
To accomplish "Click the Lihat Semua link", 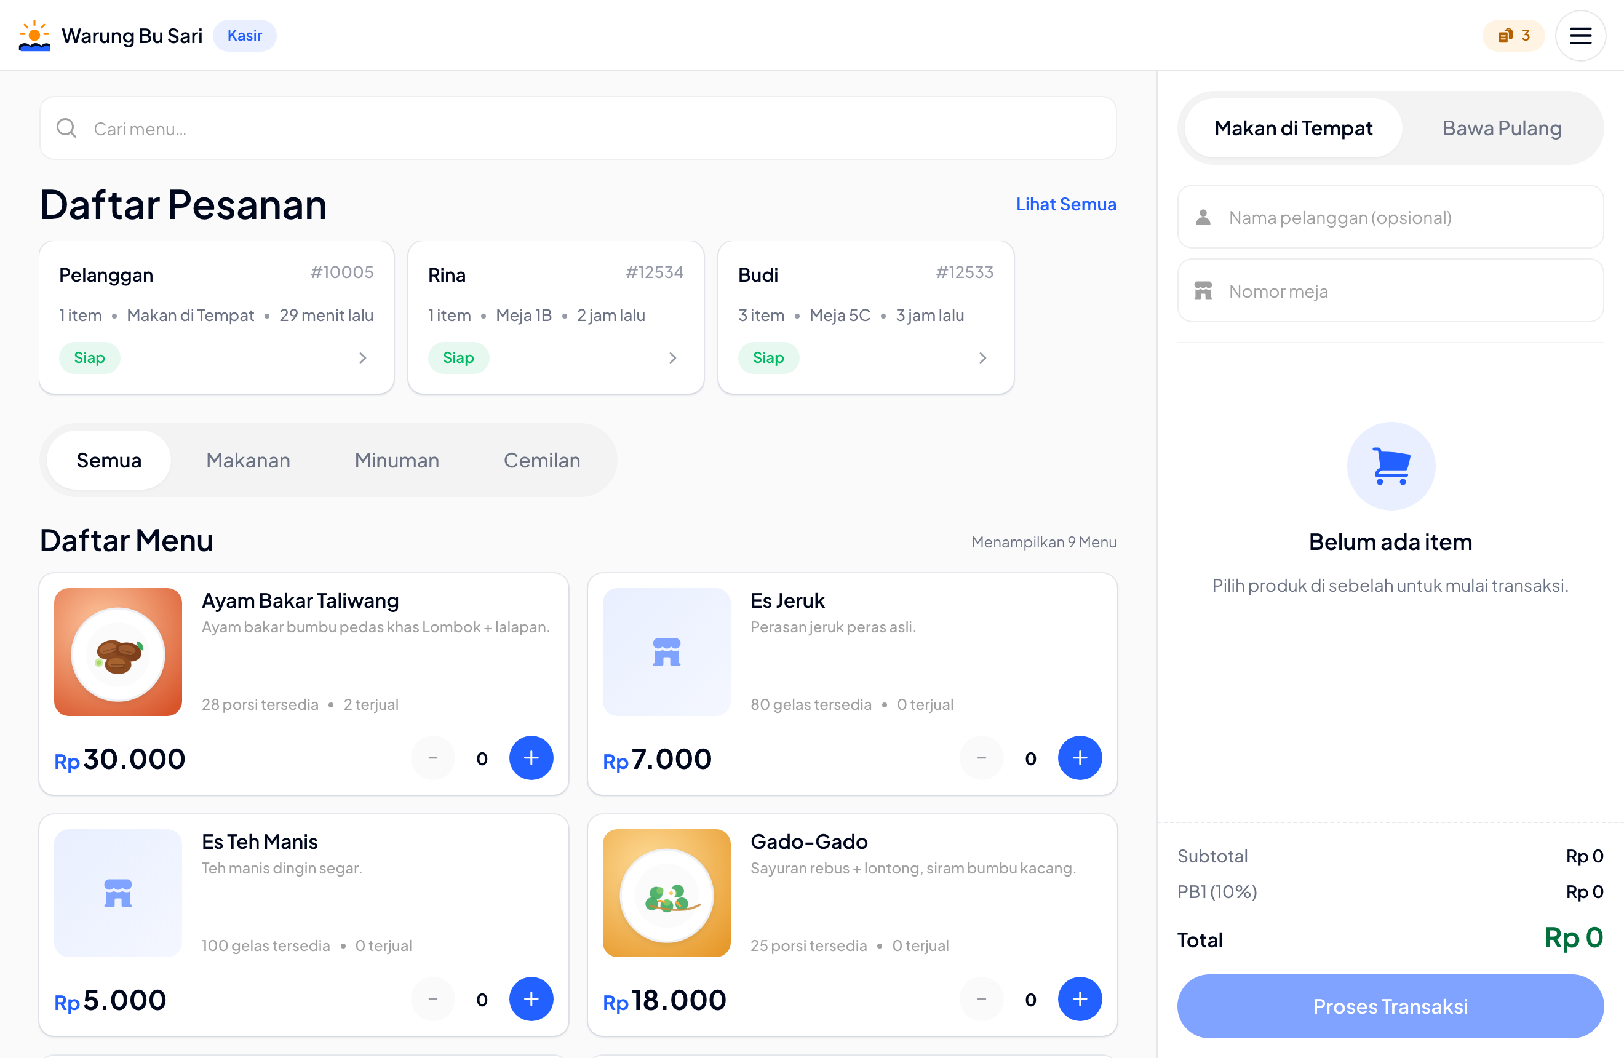I will [x=1066, y=204].
